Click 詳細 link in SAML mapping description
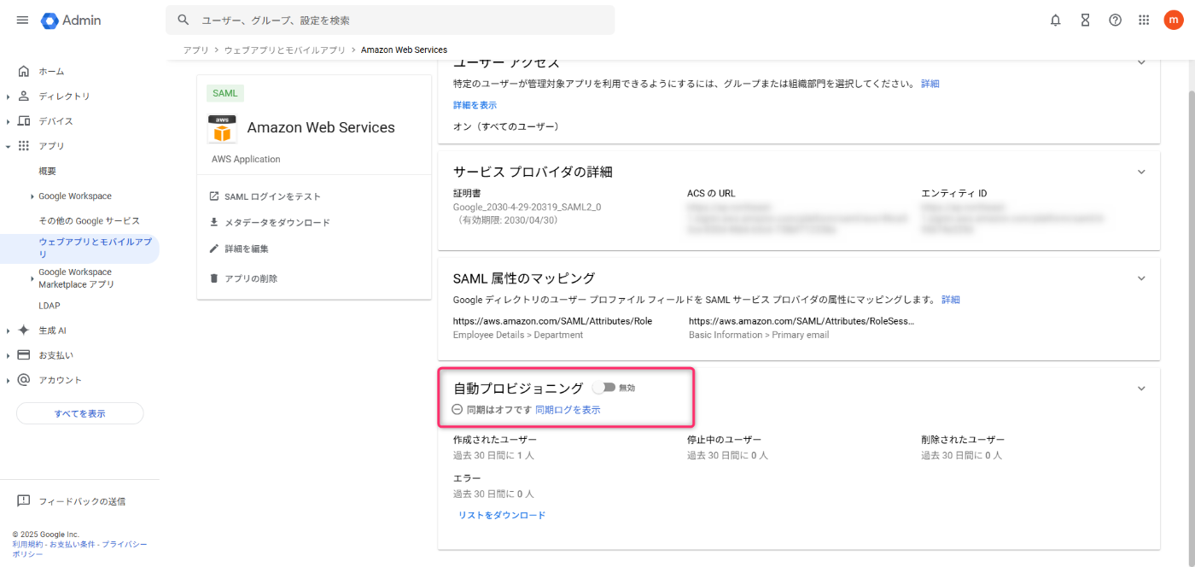Screen dimensions: 1195x567 coord(951,300)
